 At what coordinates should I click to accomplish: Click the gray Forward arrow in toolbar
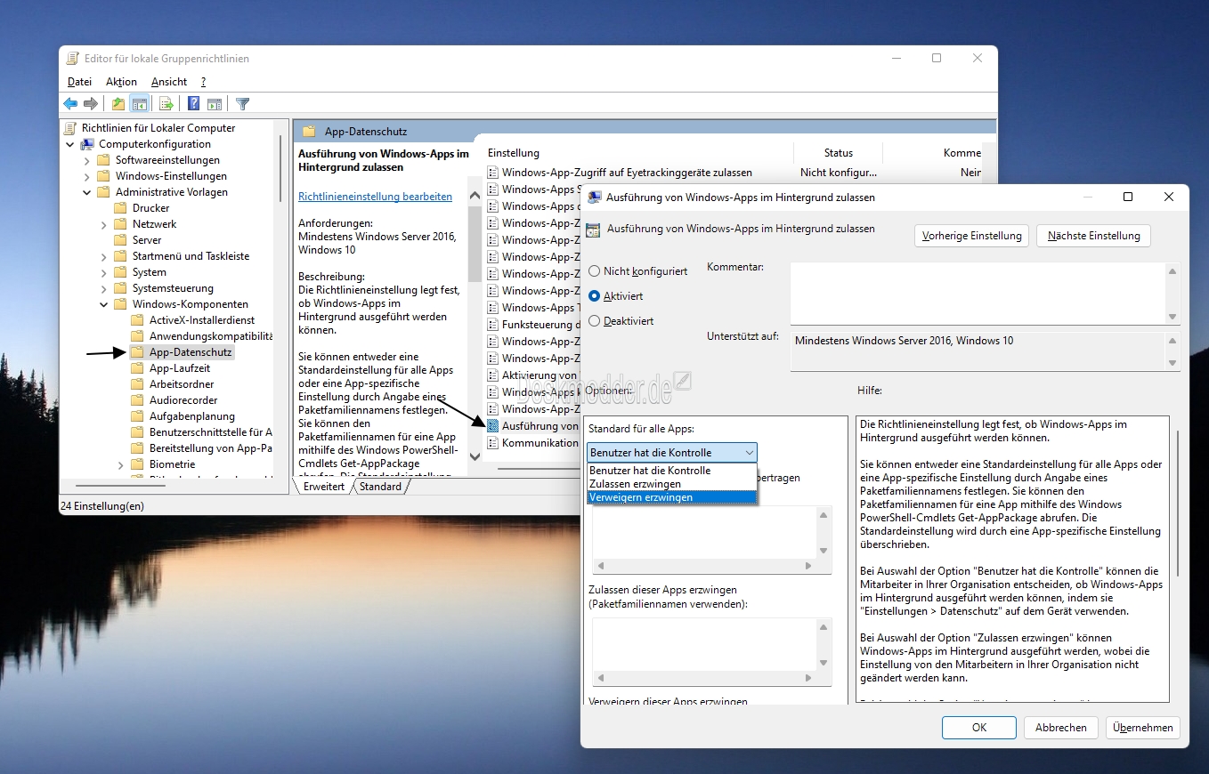(91, 104)
